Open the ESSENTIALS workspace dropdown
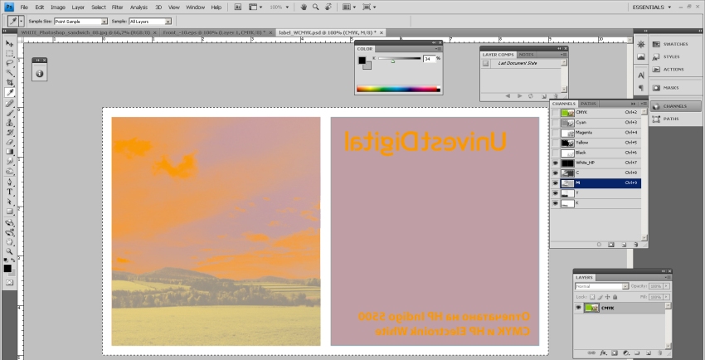The height and width of the screenshot is (360, 705). tap(652, 7)
